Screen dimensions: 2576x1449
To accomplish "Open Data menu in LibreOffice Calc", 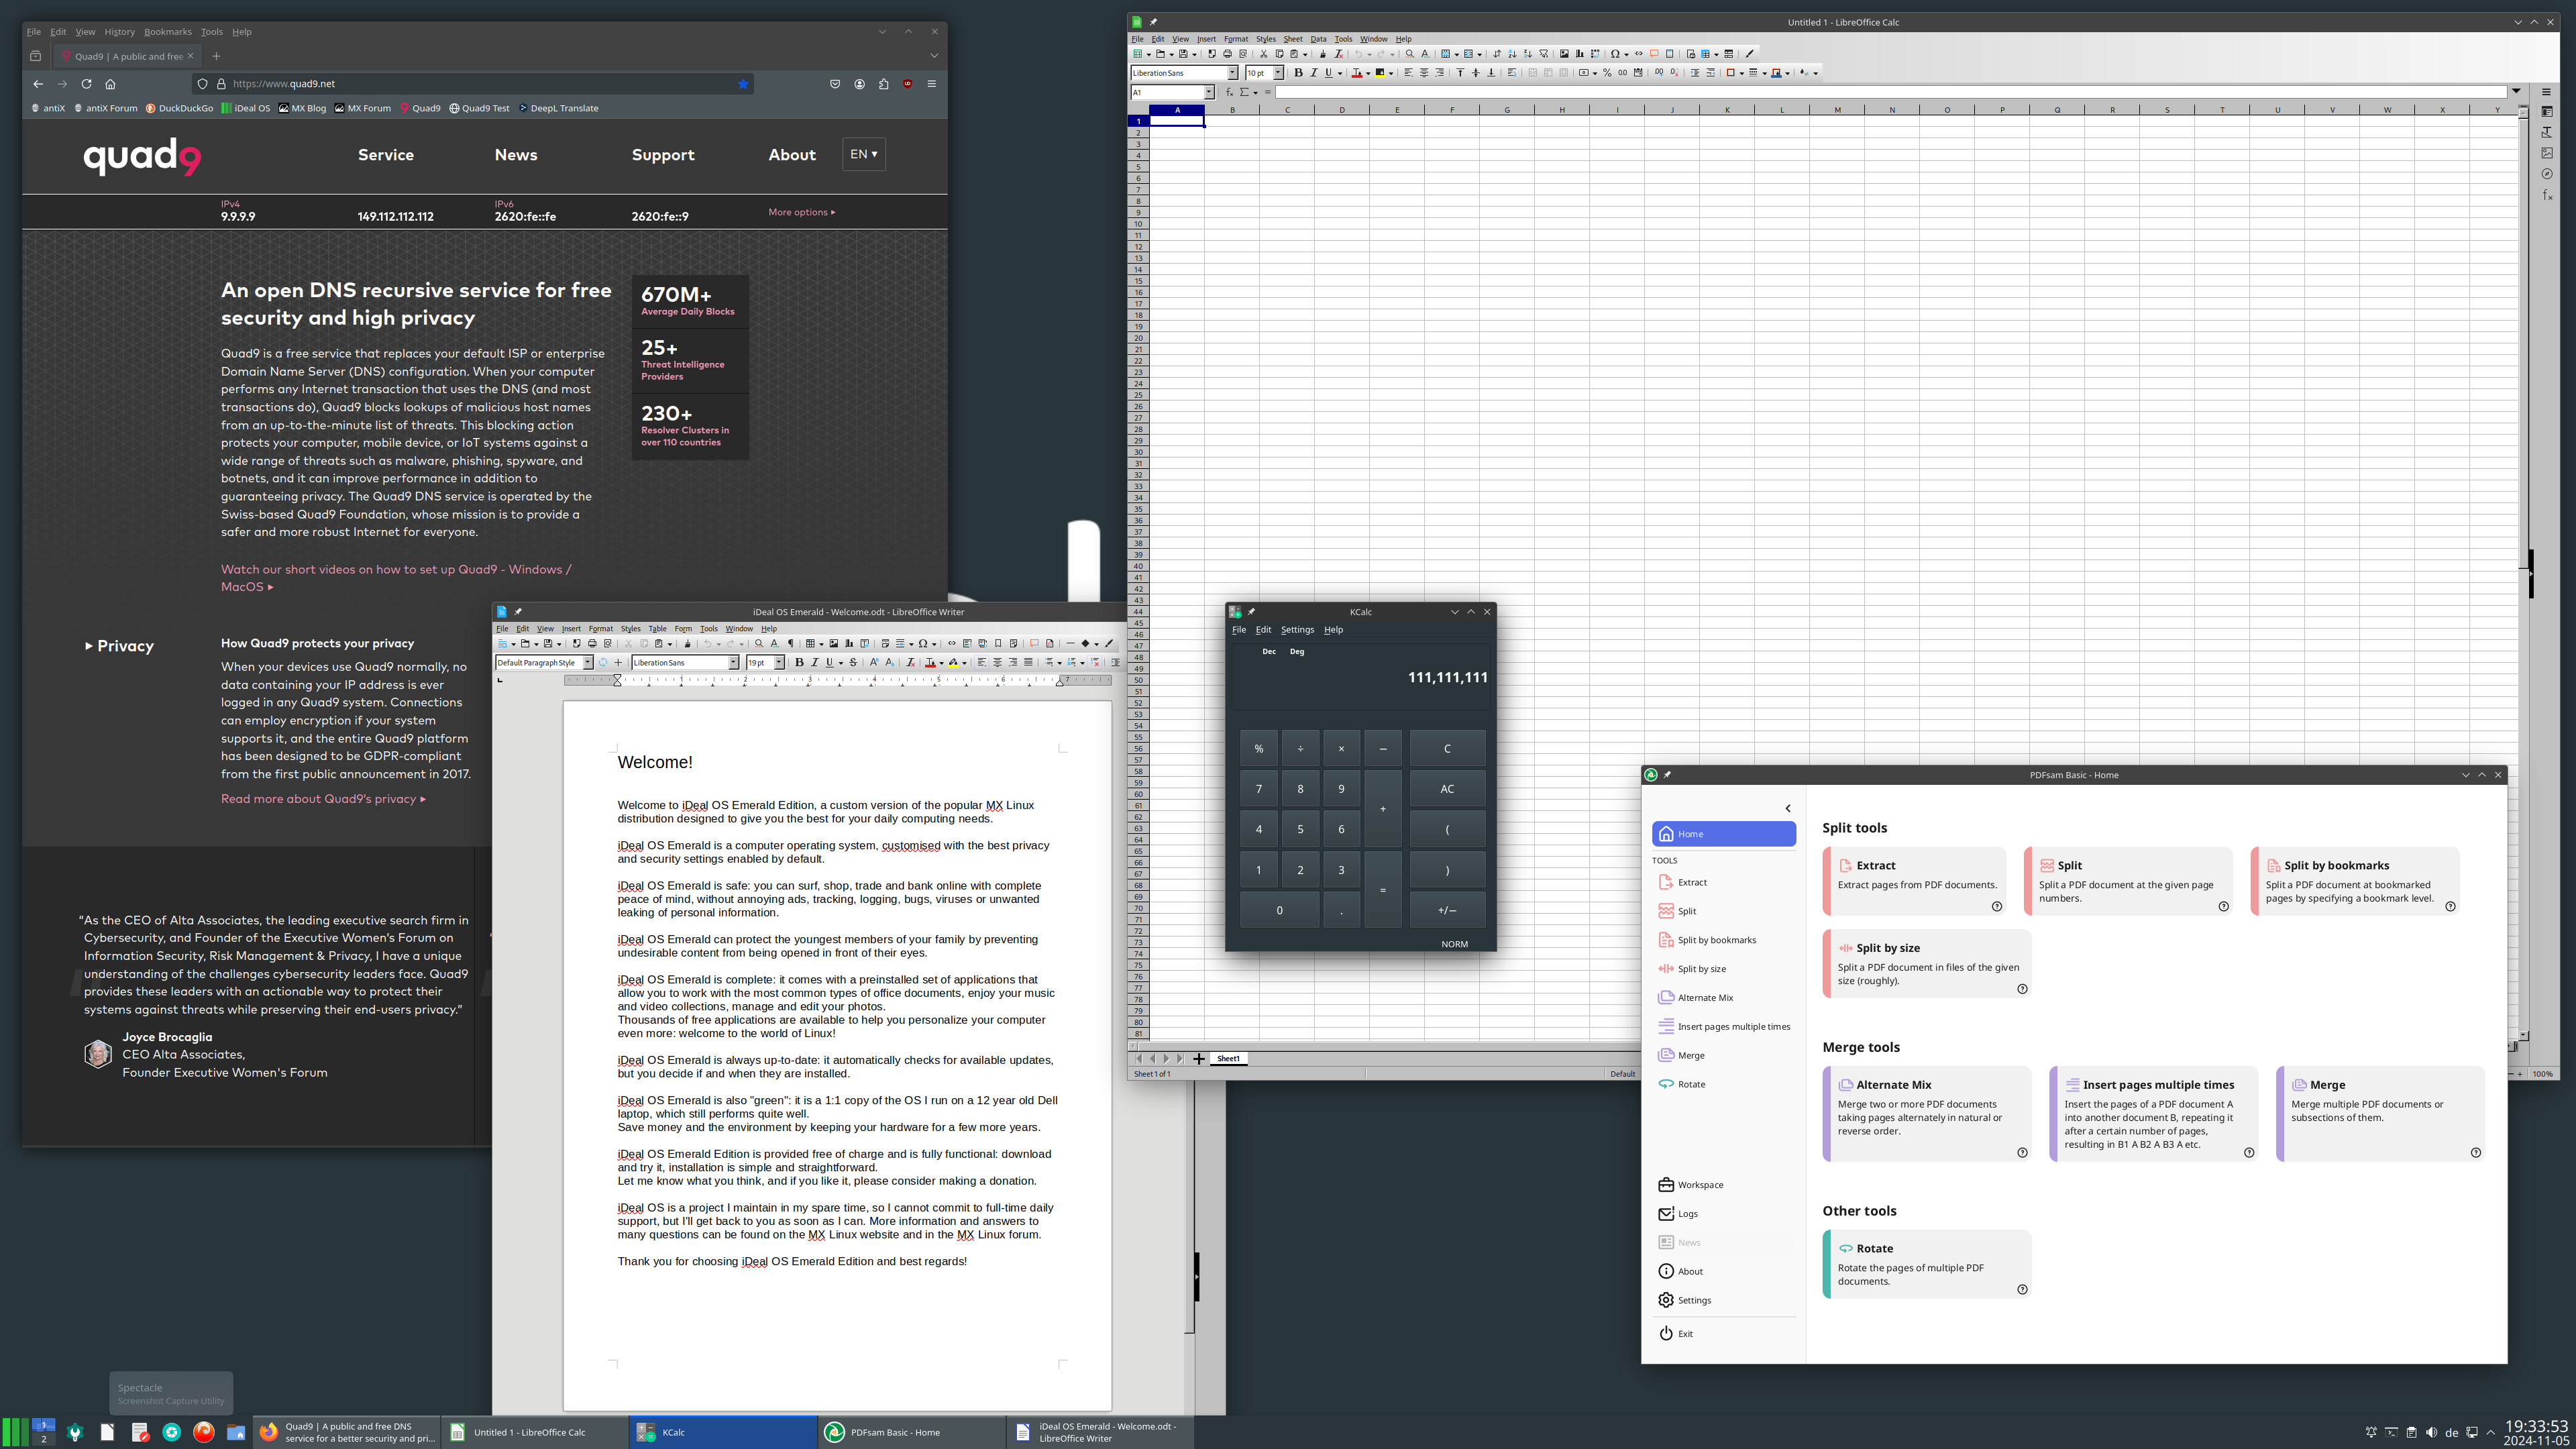I will click(1318, 39).
